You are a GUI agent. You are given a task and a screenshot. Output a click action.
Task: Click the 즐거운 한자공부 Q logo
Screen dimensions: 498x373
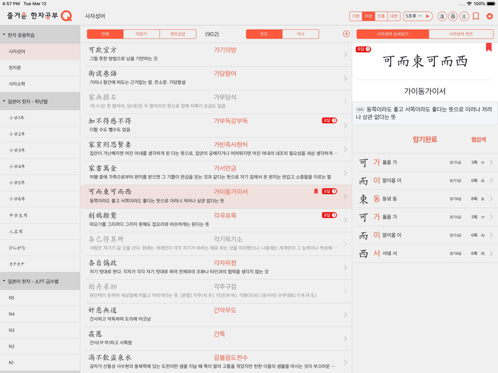click(x=39, y=15)
